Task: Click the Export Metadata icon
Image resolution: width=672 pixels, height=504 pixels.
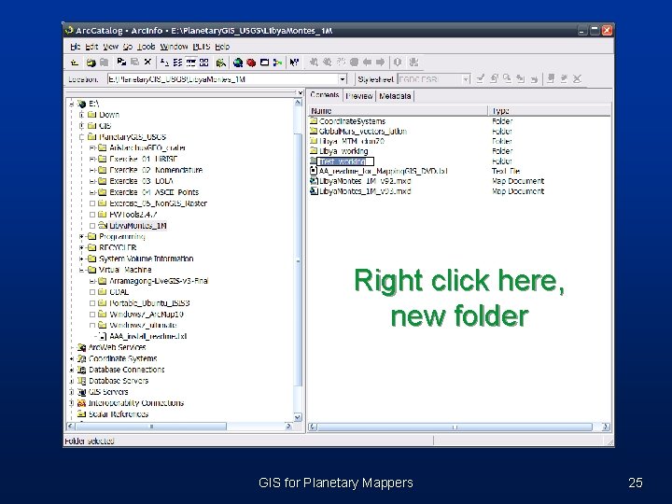Action: pos(534,78)
